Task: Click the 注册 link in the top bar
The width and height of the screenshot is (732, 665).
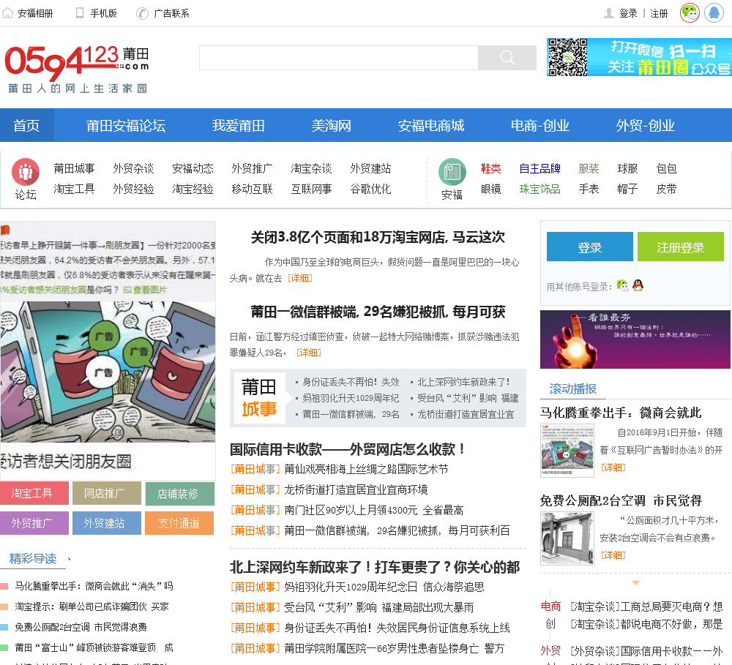Action: pyautogui.click(x=659, y=13)
